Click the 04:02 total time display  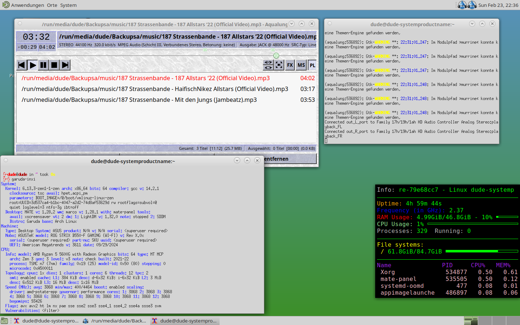(x=47, y=47)
